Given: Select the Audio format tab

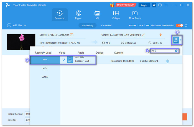Looking at the screenshot, I should (x=81, y=53).
